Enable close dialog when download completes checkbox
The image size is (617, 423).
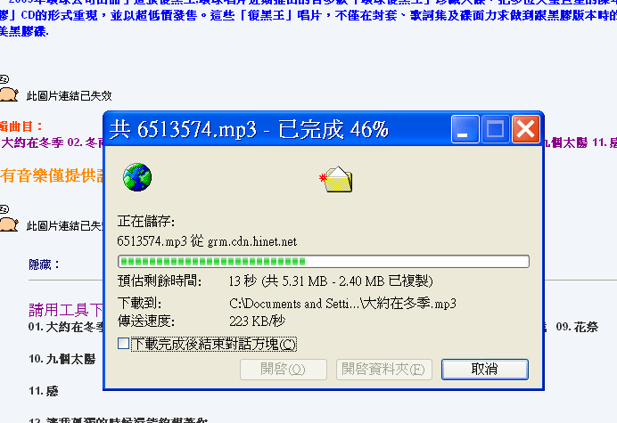click(123, 344)
